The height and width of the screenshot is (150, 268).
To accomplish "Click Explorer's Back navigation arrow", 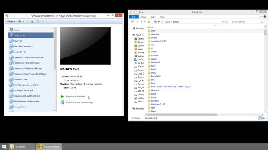I will click(x=132, y=22).
